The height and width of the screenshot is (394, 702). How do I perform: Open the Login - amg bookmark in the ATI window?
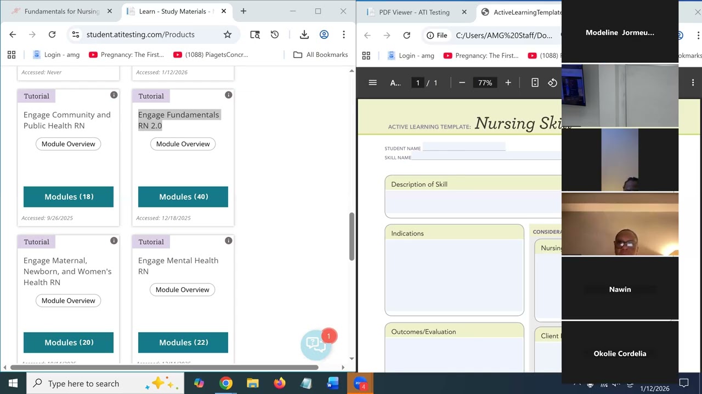[x=56, y=55]
